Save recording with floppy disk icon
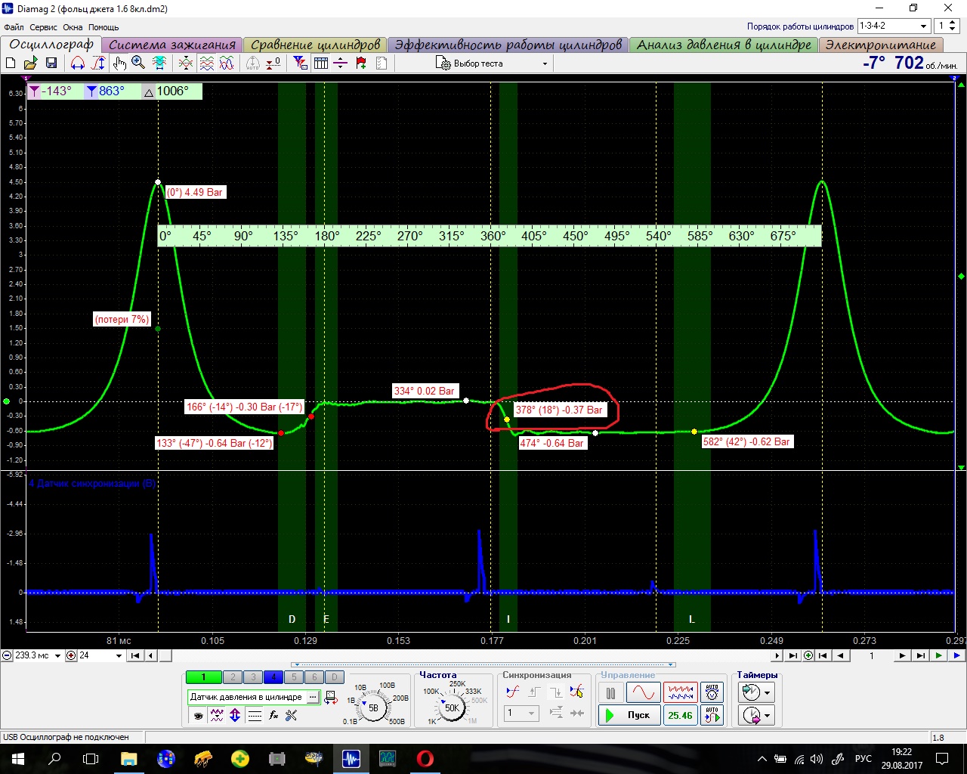 [51, 63]
